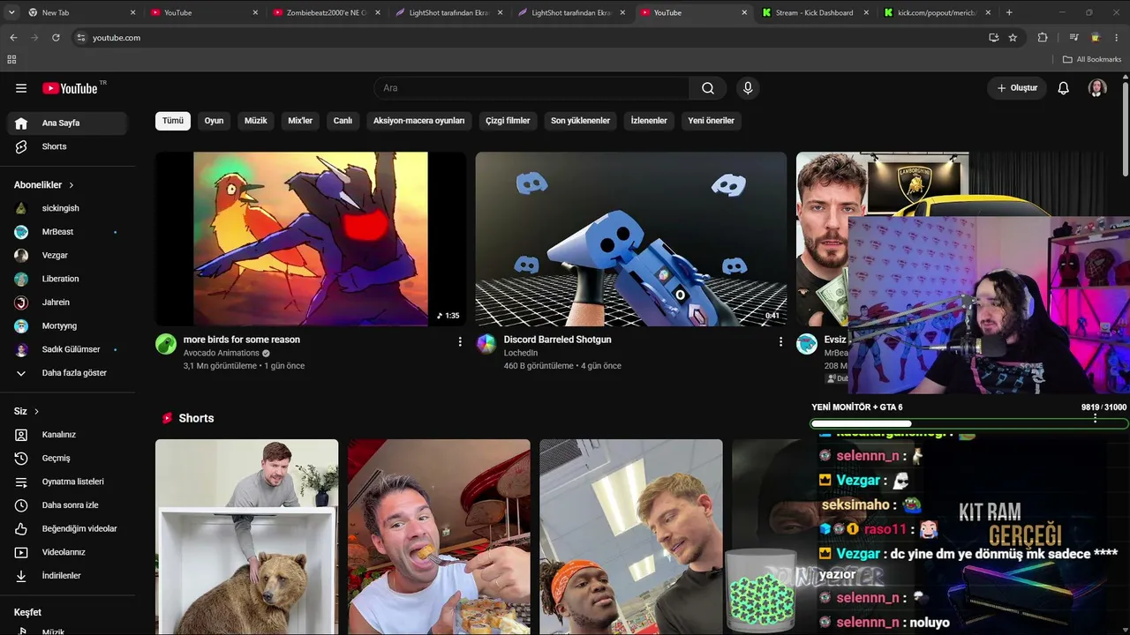The width and height of the screenshot is (1130, 635).
Task: Open the All Bookmarks folder
Action: click(x=1091, y=59)
